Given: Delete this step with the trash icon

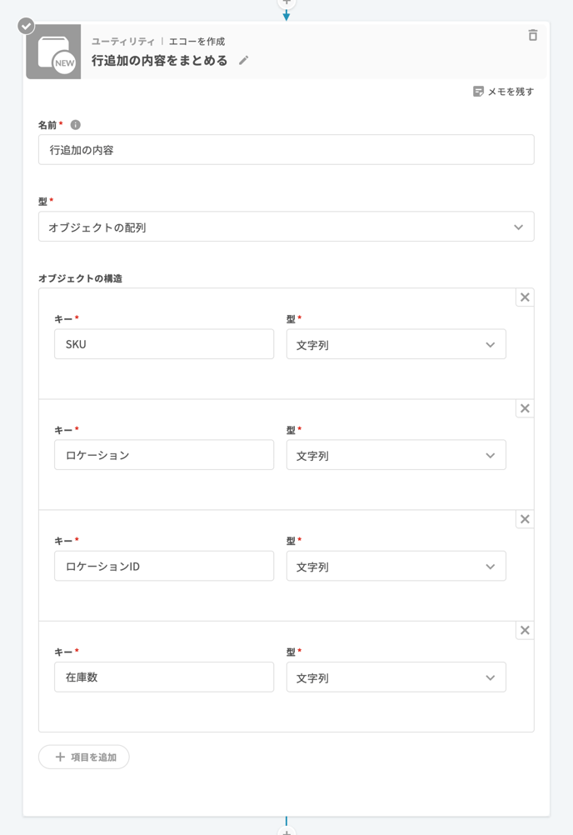Looking at the screenshot, I should click(533, 35).
